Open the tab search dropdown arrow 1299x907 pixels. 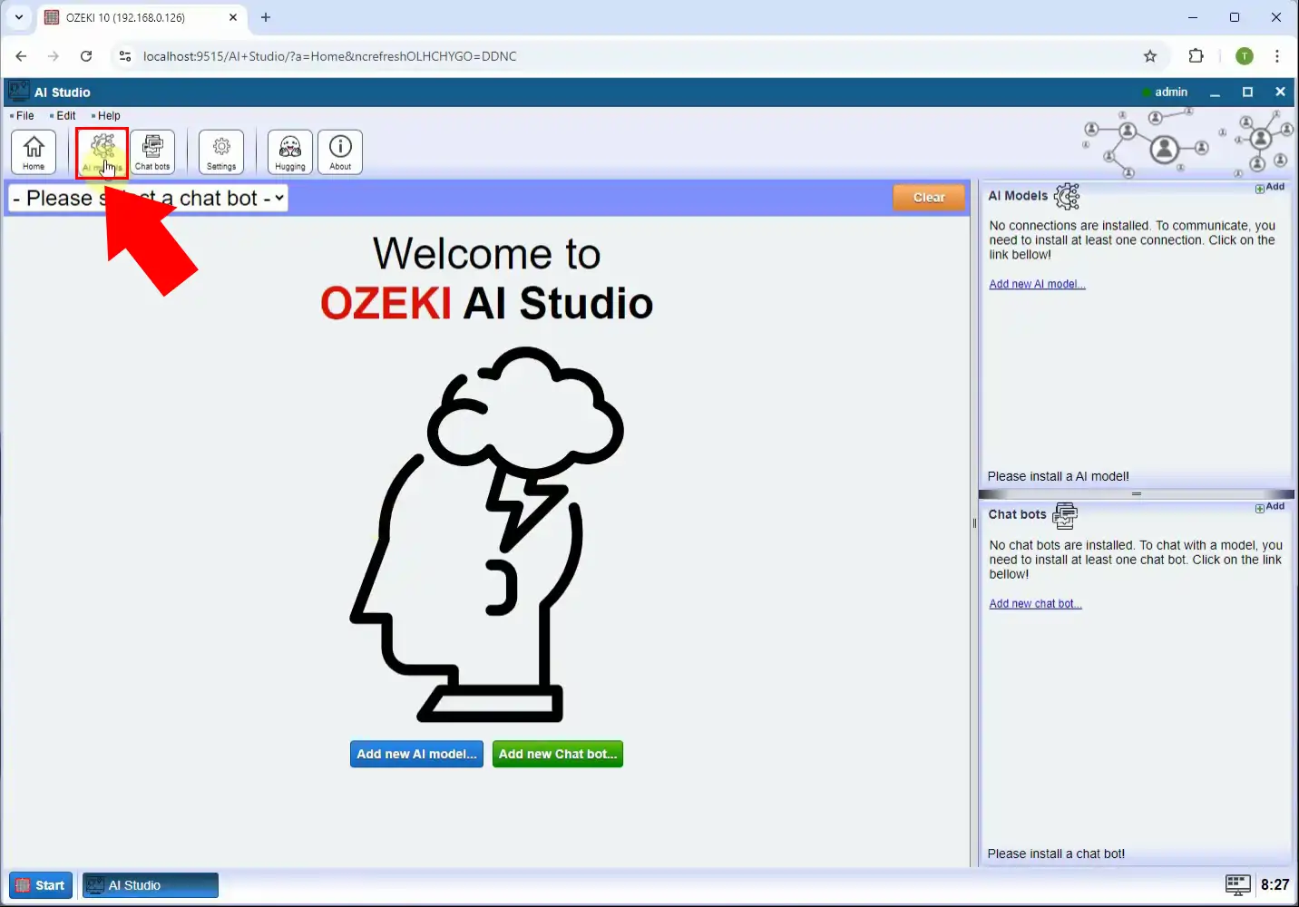pos(18,17)
